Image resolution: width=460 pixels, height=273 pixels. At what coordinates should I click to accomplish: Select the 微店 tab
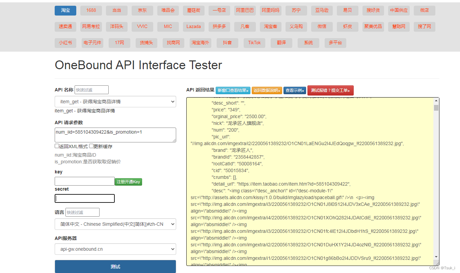[x=425, y=10]
